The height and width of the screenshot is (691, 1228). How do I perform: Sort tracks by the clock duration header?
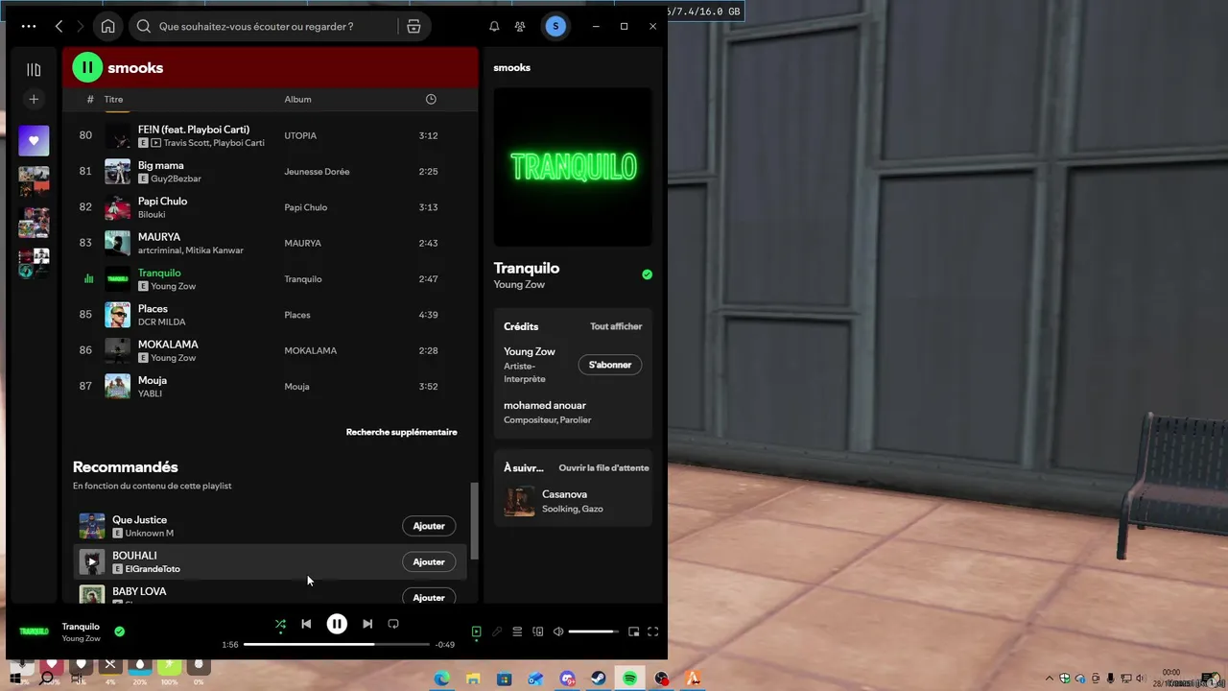pos(431,99)
